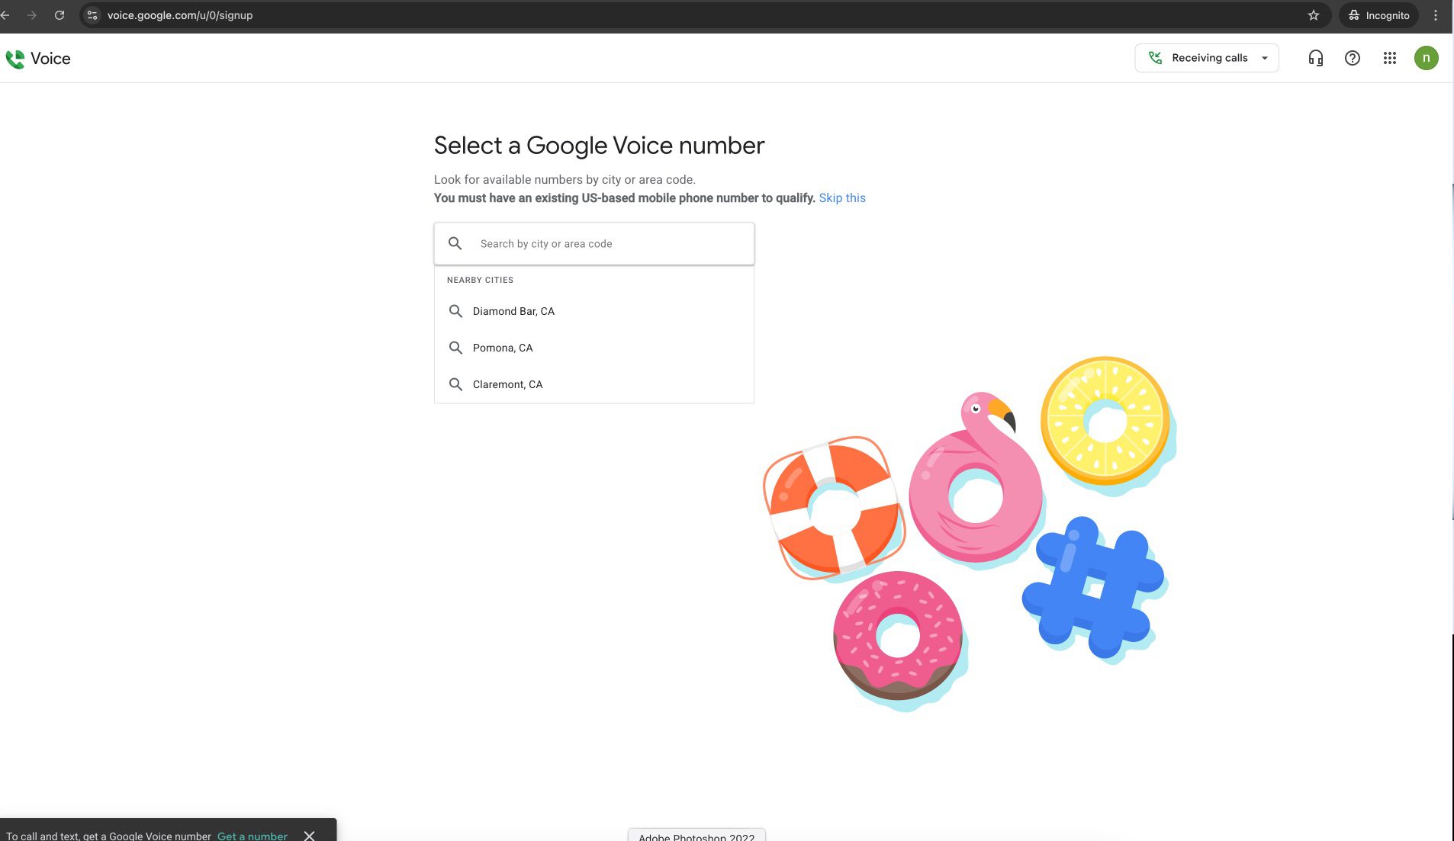1454x841 pixels.
Task: Click the address bar URL
Action: pos(180,15)
